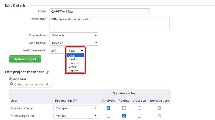Open the info icon beside Edit project members
This screenshot has width=215, height=120.
coord(47,72)
